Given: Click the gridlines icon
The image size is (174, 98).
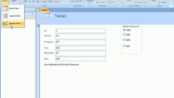Looking at the screenshot, I should [51, 1].
